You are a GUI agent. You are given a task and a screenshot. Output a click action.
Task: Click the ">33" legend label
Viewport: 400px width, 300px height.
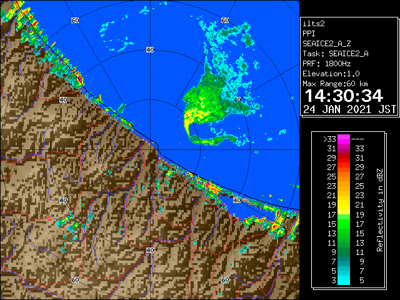coord(329,139)
